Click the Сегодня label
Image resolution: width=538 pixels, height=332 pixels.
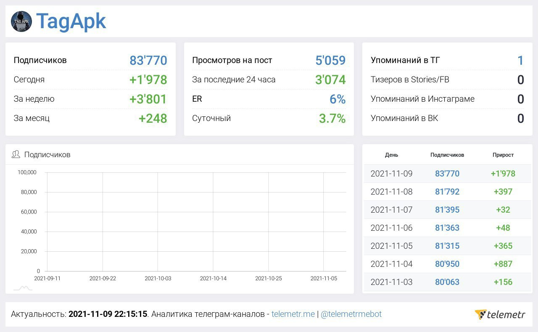pos(29,79)
